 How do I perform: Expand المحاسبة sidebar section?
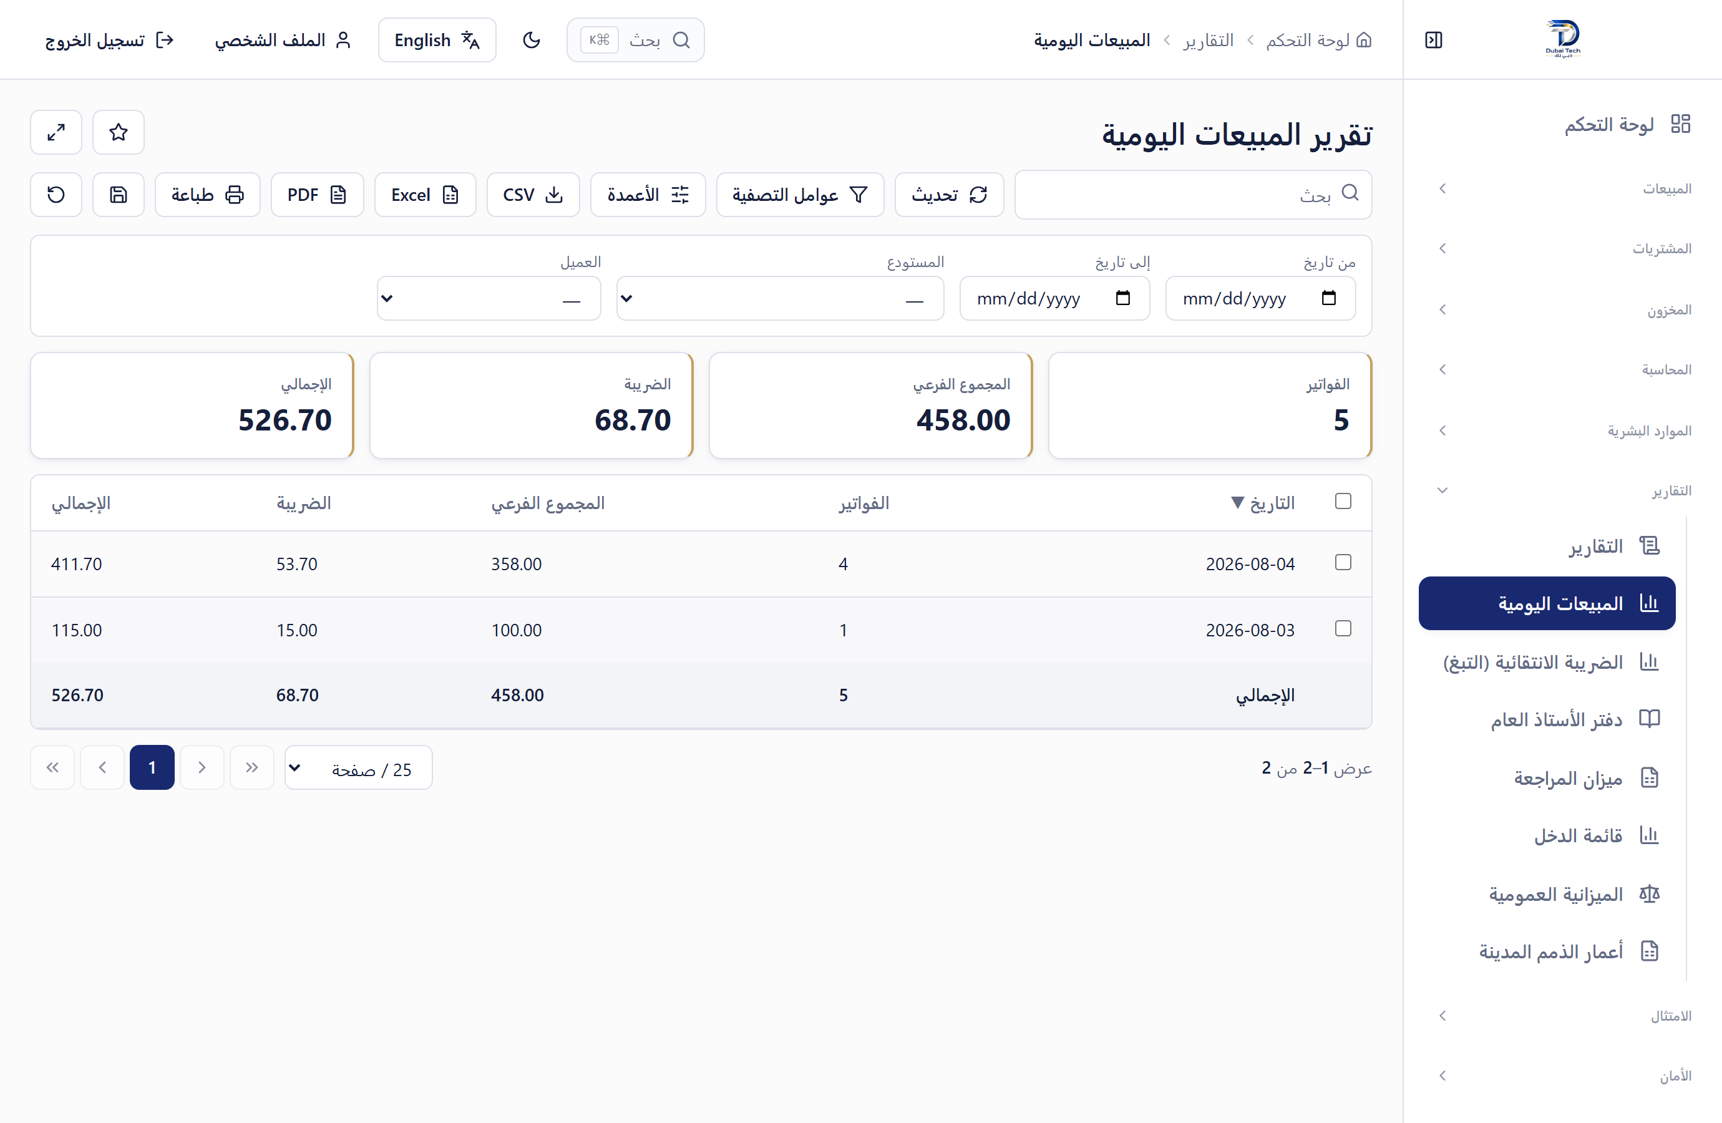(x=1563, y=370)
